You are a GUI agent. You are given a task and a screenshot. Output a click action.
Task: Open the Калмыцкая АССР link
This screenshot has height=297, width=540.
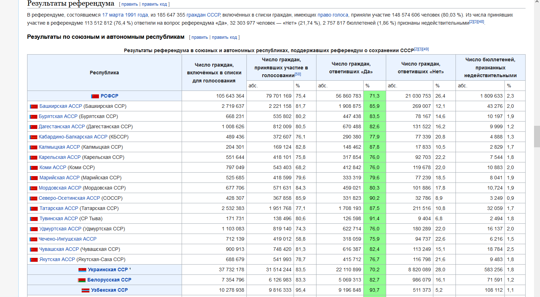pyautogui.click(x=59, y=147)
